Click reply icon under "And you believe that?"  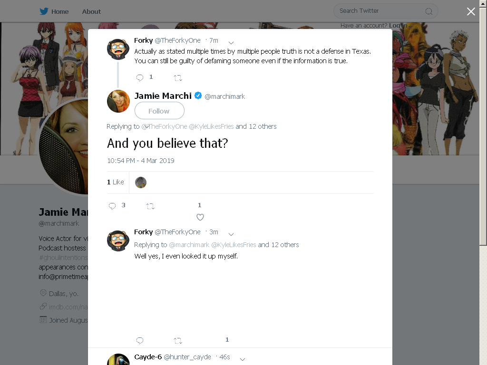pos(112,206)
